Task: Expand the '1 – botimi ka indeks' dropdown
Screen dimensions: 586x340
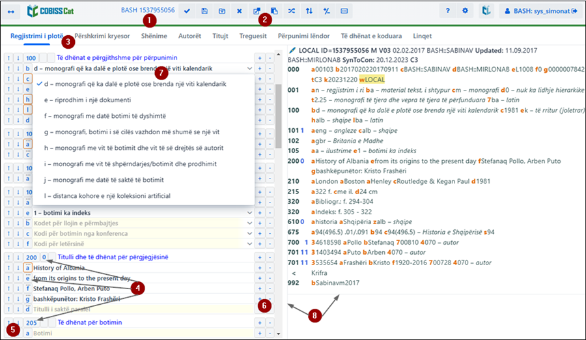Action: tap(249, 213)
